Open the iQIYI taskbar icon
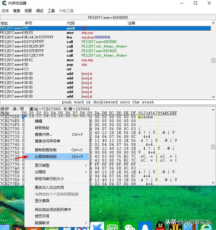 pos(112,226)
